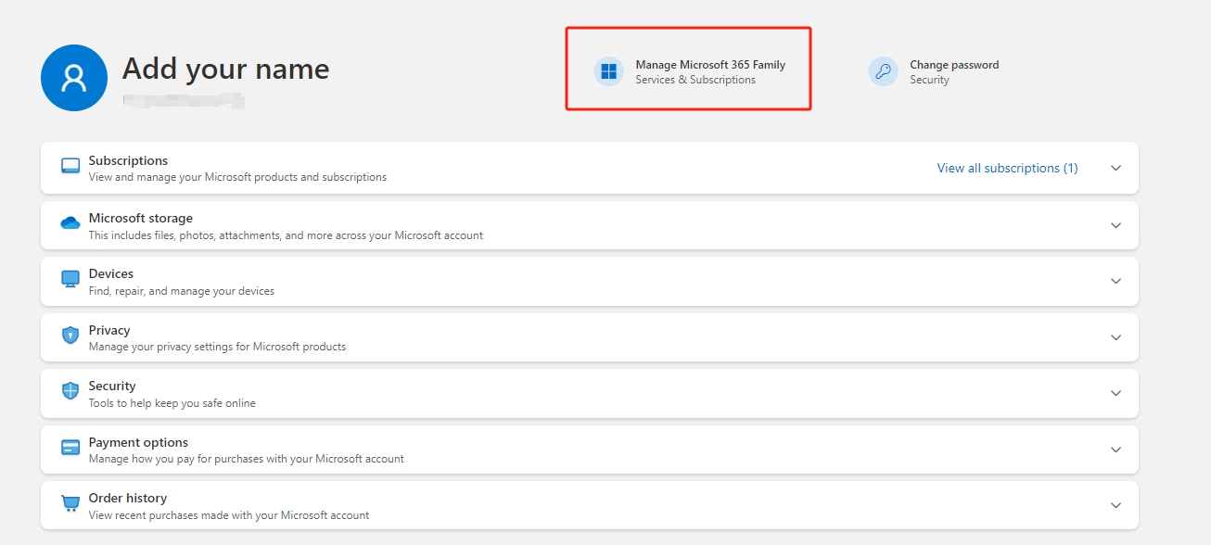Open Manage Microsoft 365 Family
Screen dimensions: 1211x545
click(x=709, y=66)
